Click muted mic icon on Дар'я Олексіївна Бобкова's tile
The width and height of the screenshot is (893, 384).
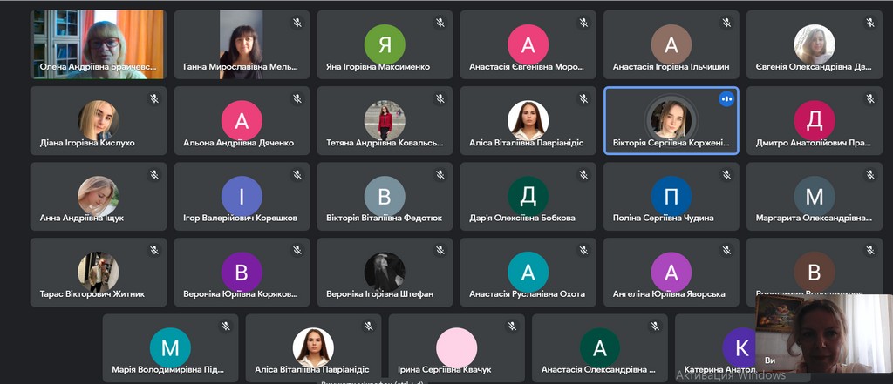pyautogui.click(x=583, y=175)
